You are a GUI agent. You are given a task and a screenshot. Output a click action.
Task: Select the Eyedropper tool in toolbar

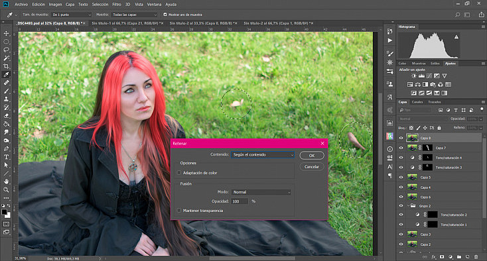(x=6, y=74)
